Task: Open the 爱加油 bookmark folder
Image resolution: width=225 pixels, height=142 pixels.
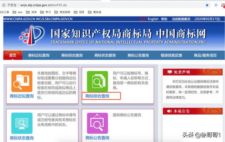Action: coord(95,12)
